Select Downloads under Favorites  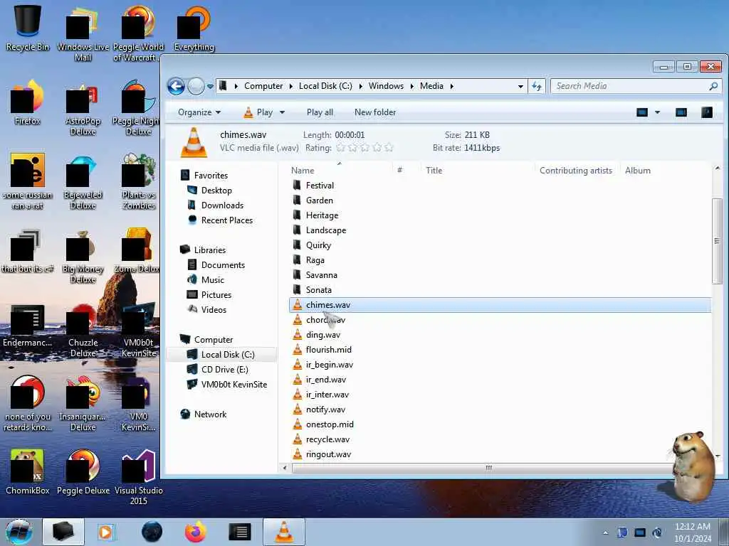222,205
